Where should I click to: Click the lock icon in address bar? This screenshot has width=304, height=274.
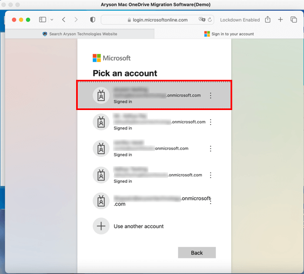(129, 20)
